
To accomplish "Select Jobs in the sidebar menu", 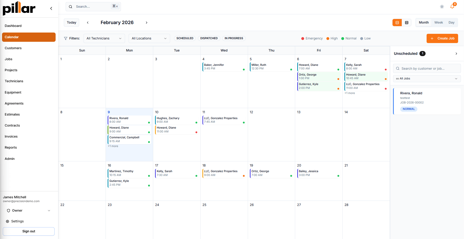I will [x=8, y=59].
